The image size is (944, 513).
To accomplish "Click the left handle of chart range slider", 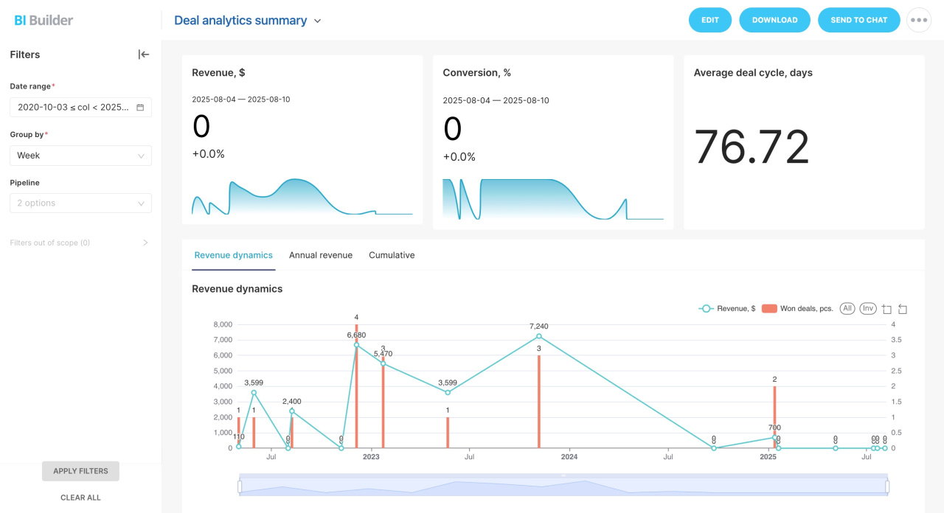I will 240,486.
